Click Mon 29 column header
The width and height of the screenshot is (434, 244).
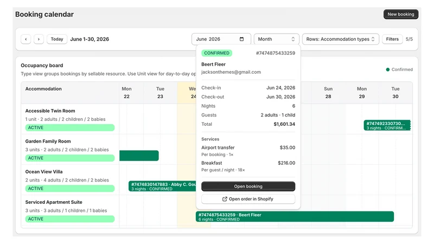pyautogui.click(x=362, y=92)
